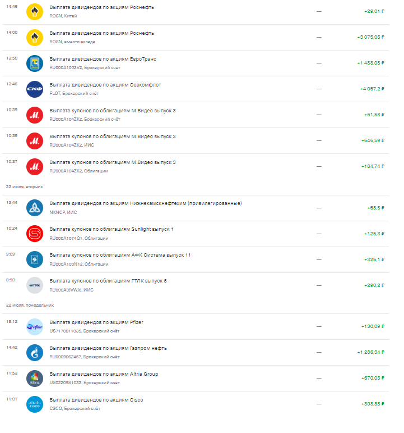Viewport: 404px width, 433px height.
Task: Open Rosneft dividend payout ROSN, вместо вклада
Action: (196, 38)
